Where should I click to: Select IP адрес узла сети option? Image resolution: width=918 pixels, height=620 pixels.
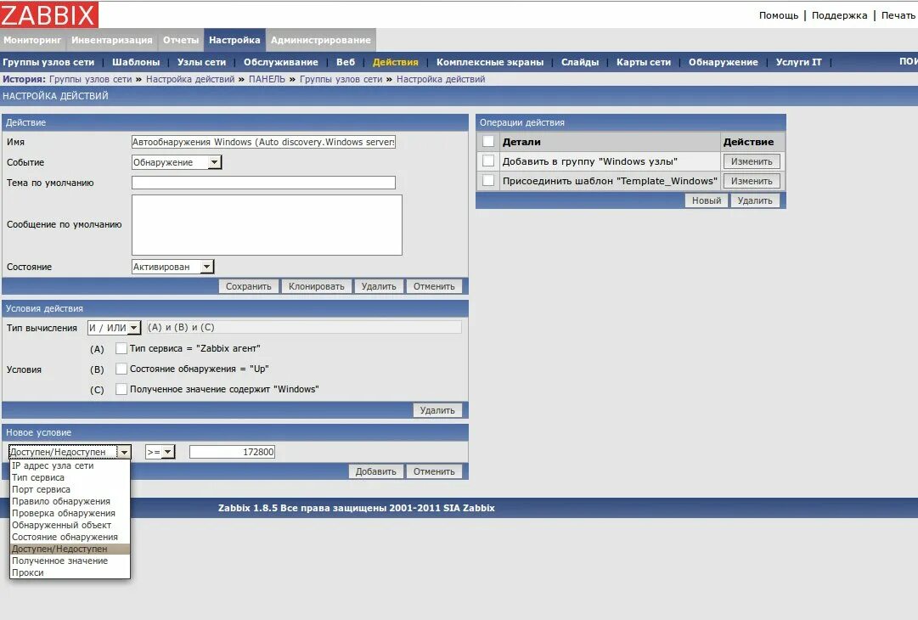[70, 466]
